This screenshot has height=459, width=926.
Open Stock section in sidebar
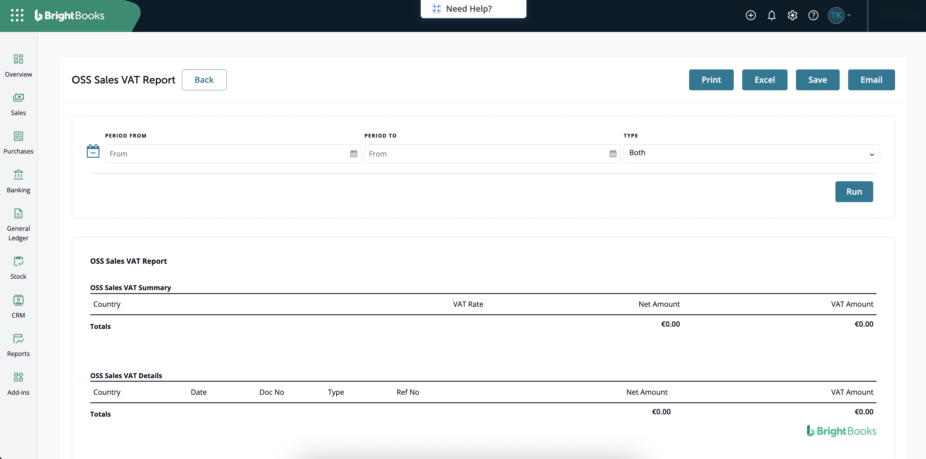pos(18,268)
